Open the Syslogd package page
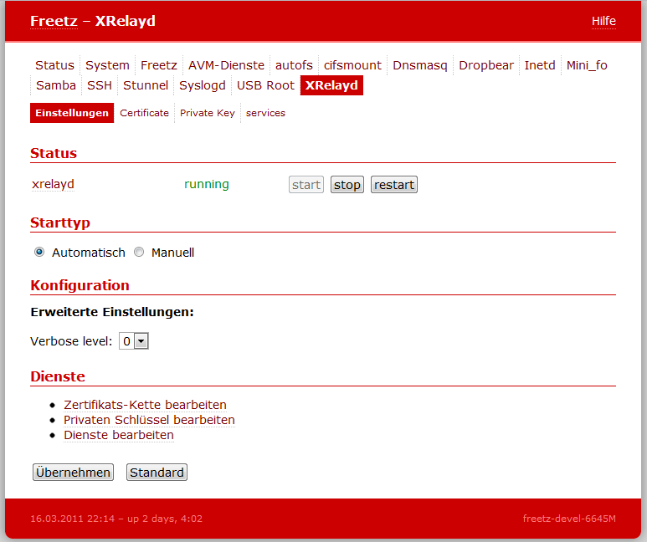647x542 pixels. click(x=203, y=85)
